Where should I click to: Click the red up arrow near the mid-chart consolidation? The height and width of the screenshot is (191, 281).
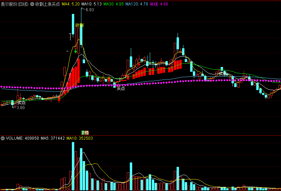click(x=139, y=64)
